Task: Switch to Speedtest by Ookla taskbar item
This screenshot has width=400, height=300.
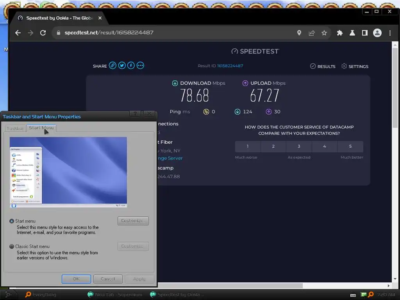Action: tap(177, 295)
